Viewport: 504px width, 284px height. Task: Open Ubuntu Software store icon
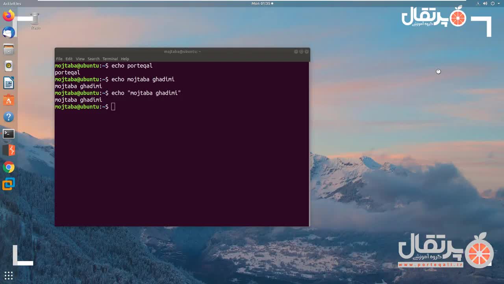9,100
